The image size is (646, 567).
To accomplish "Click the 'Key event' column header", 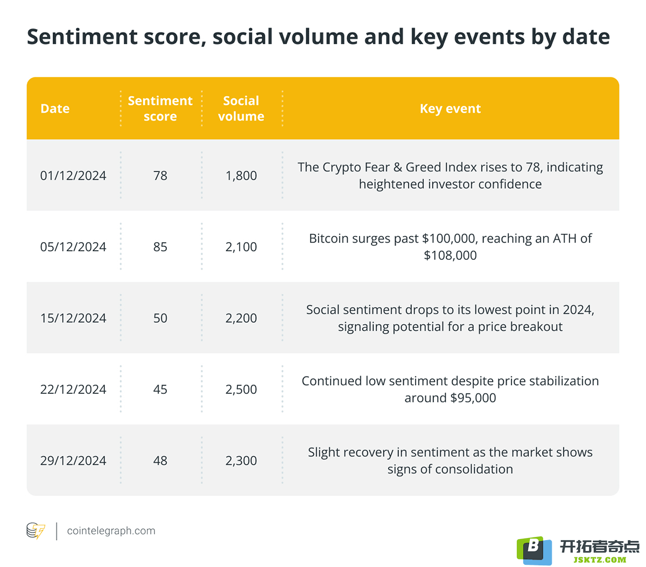I will [x=450, y=109].
